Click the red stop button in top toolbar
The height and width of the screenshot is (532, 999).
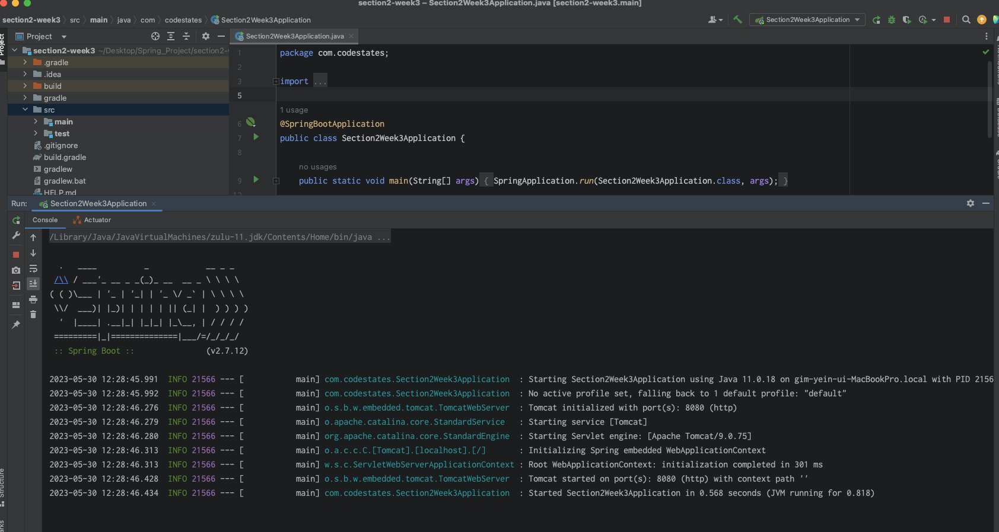947,20
